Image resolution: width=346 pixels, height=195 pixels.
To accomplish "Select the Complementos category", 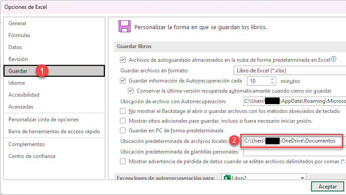I will click(x=27, y=144).
